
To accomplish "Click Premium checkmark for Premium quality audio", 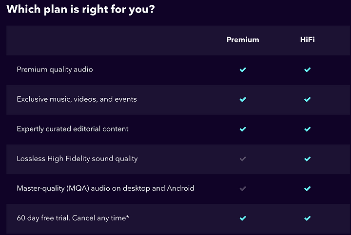I will [243, 70].
